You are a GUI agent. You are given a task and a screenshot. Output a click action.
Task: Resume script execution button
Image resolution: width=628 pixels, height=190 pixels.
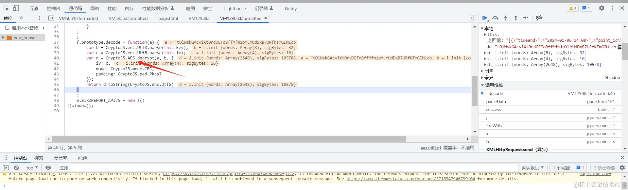(485, 18)
